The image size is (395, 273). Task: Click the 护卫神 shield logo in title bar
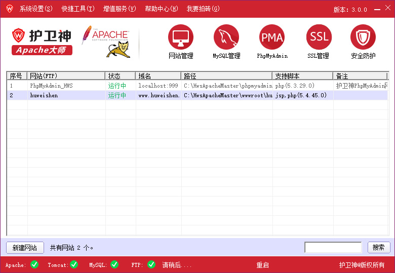tap(10, 9)
